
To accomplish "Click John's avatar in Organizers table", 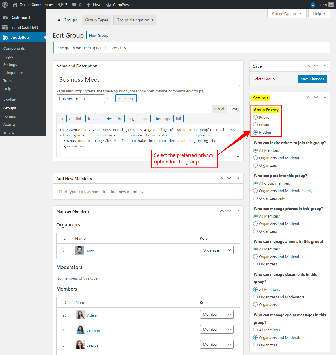I will (80, 251).
